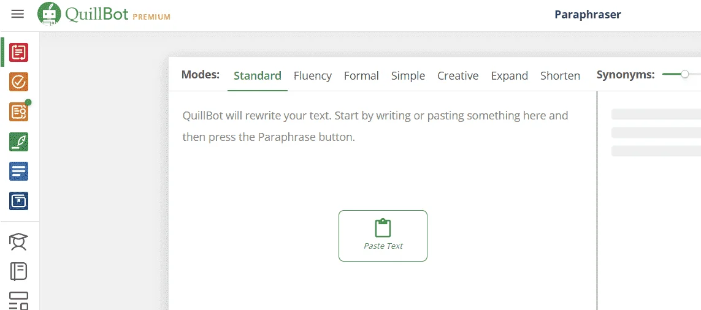Select the Standard mode tab
This screenshot has height=310, width=701.
258,76
